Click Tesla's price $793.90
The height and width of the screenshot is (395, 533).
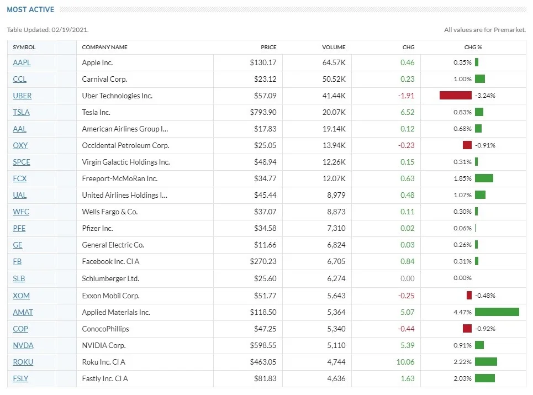click(263, 112)
